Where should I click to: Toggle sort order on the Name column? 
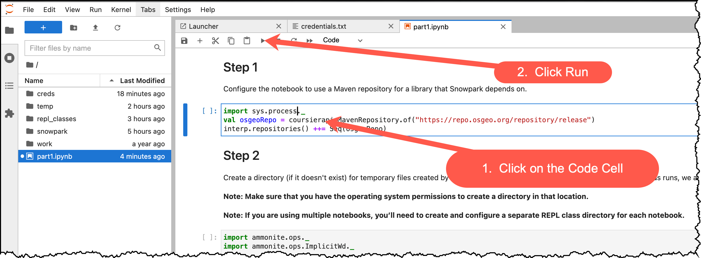(34, 80)
